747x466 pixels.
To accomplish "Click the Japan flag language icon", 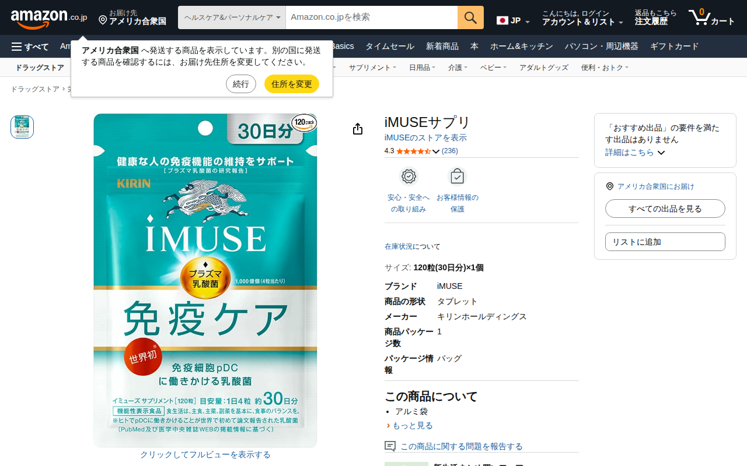I will pos(502,20).
